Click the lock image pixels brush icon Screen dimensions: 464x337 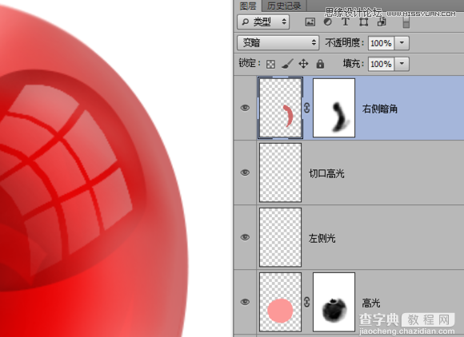[287, 64]
